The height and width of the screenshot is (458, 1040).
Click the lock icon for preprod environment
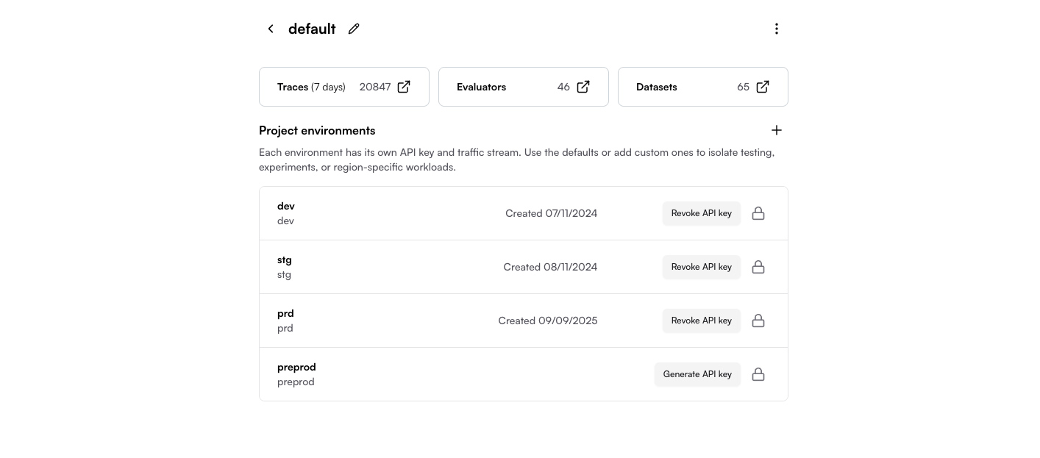758,374
